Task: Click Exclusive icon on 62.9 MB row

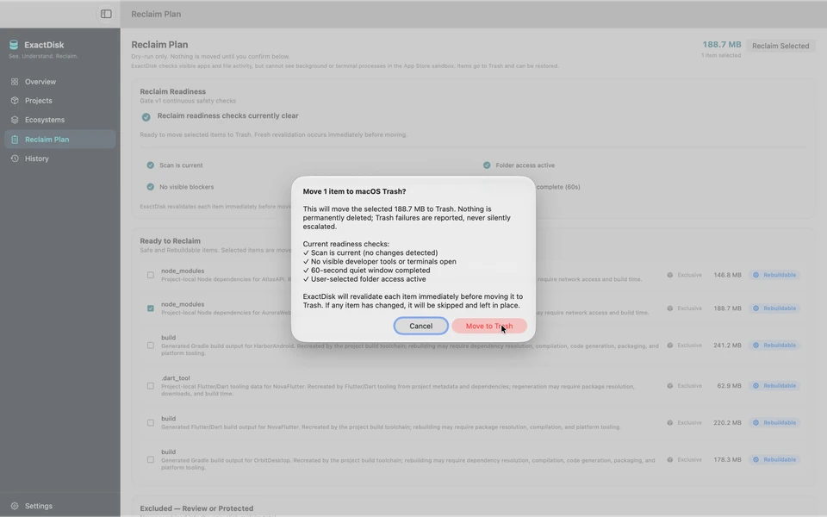Action: coord(670,386)
